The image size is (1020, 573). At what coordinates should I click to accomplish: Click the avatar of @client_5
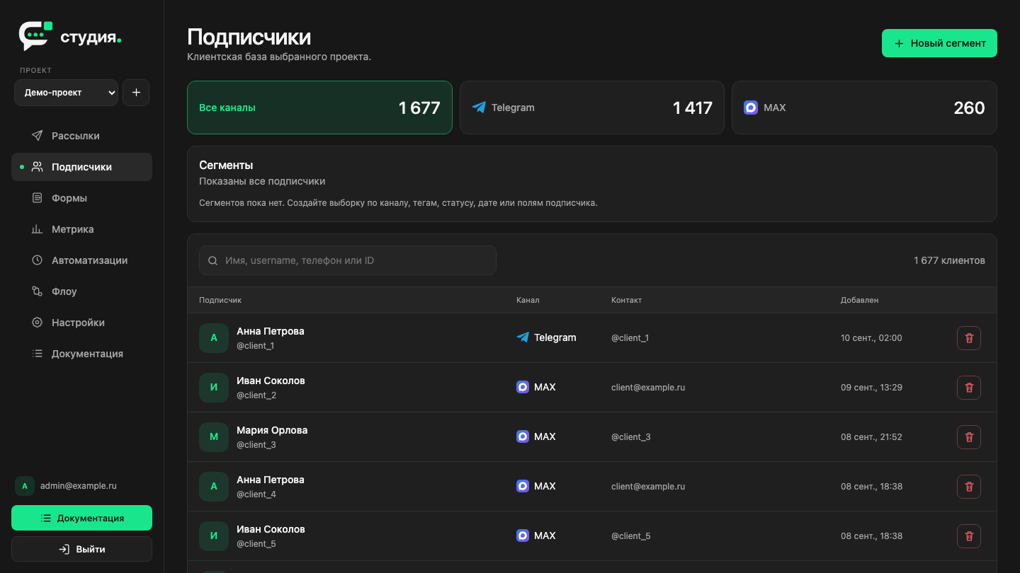(x=214, y=536)
